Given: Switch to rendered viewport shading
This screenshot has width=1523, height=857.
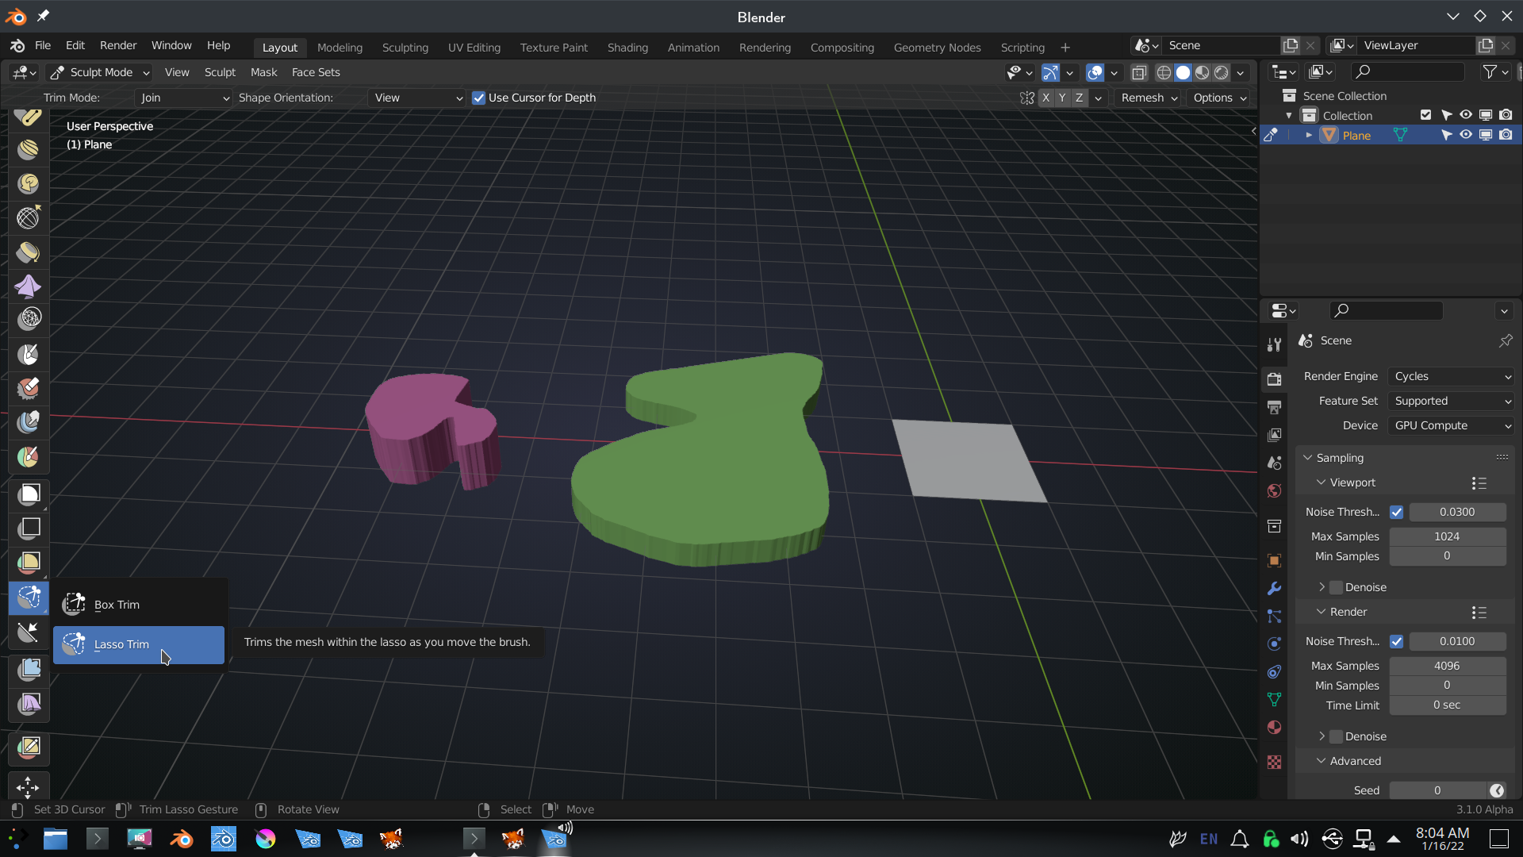Looking at the screenshot, I should [x=1222, y=72].
